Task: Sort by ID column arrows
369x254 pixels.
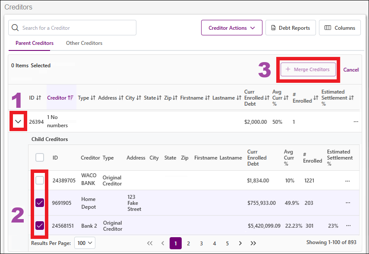Action: click(x=38, y=98)
